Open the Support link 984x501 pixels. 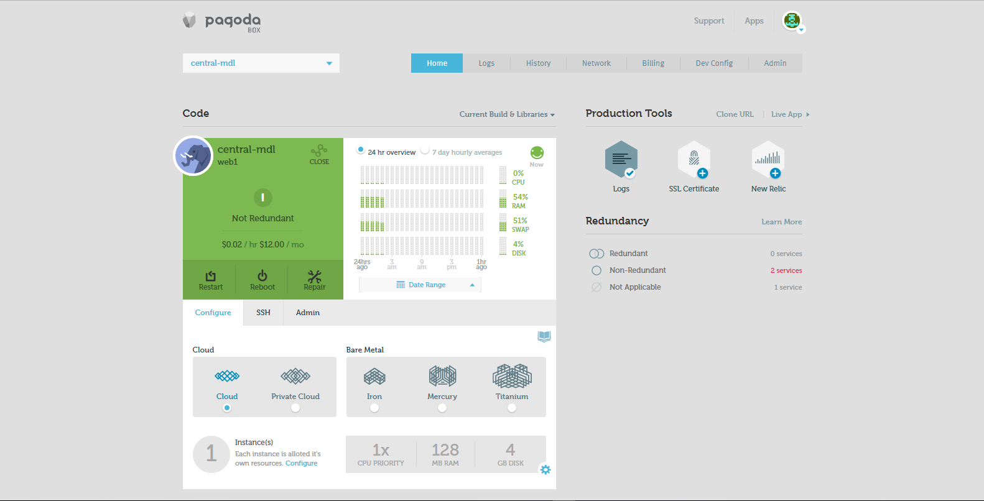tap(709, 21)
